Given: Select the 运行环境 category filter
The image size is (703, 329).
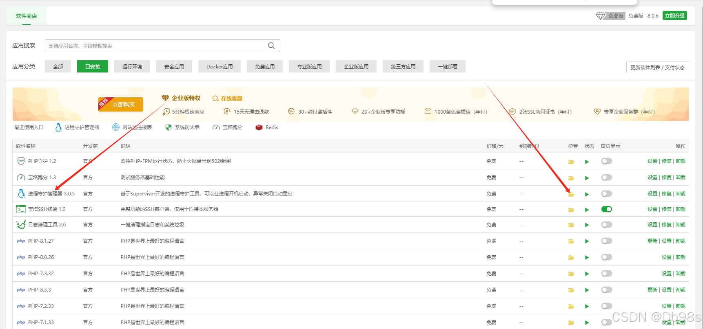Looking at the screenshot, I should [x=132, y=66].
